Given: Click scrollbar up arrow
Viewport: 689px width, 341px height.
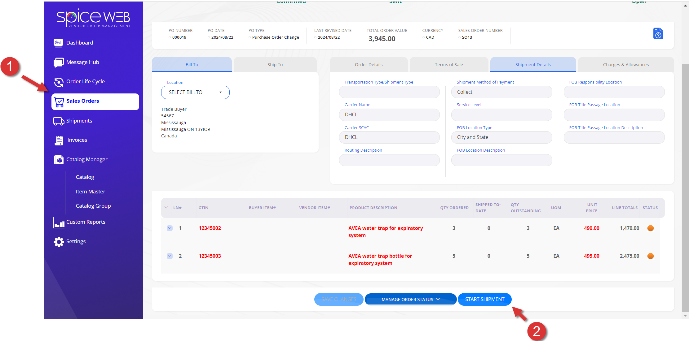Looking at the screenshot, I should (685, 5).
